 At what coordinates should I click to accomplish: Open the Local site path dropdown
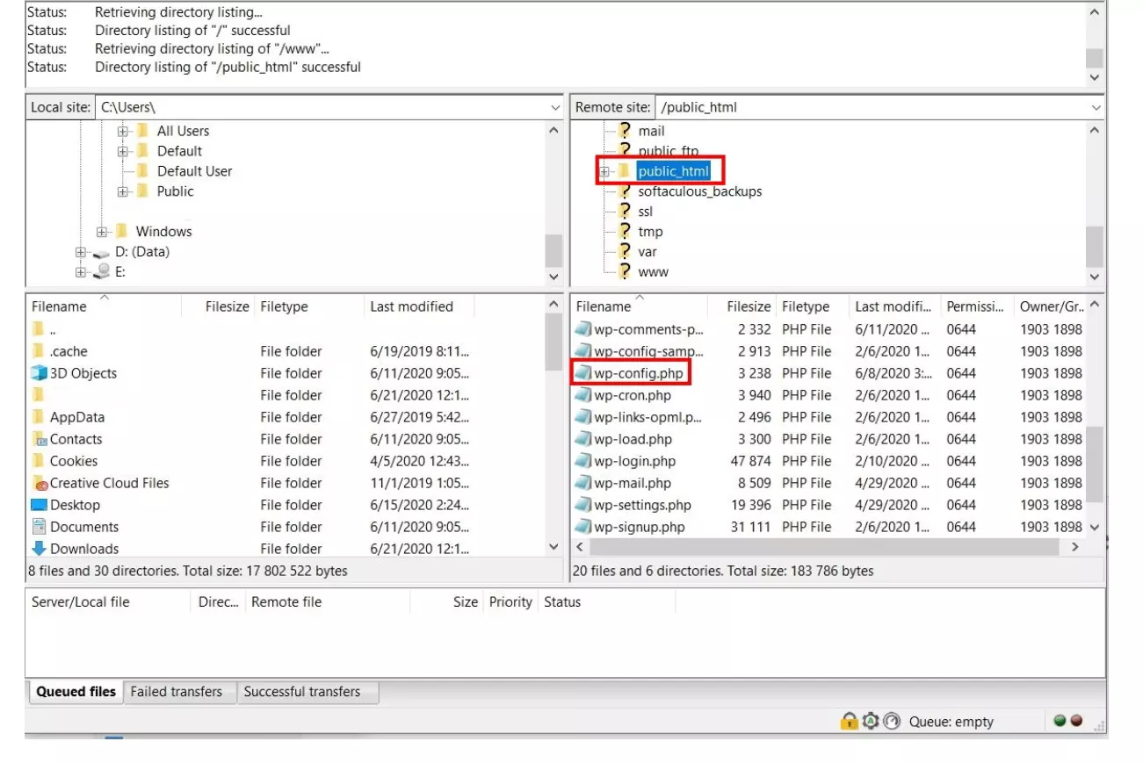554,107
